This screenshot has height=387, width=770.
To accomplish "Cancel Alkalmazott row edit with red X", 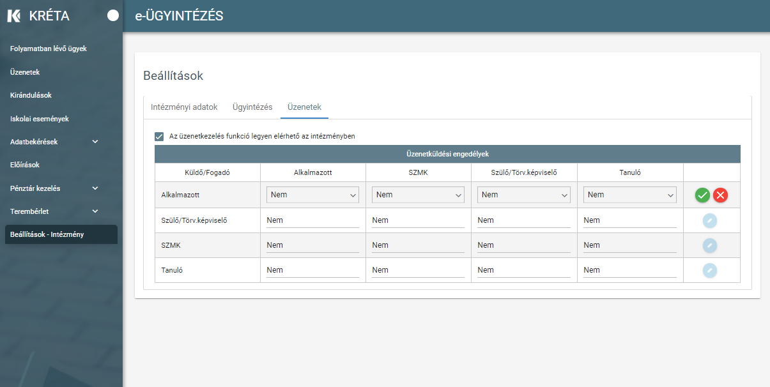I will pyautogui.click(x=721, y=195).
